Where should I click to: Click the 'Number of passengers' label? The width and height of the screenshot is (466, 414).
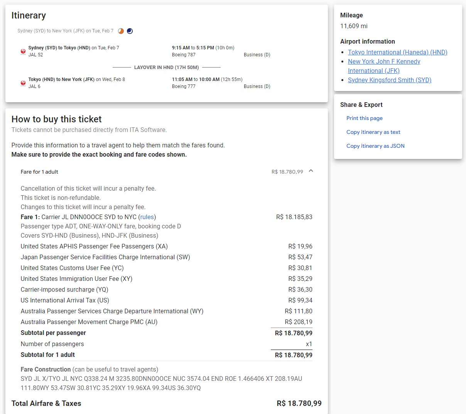click(52, 344)
